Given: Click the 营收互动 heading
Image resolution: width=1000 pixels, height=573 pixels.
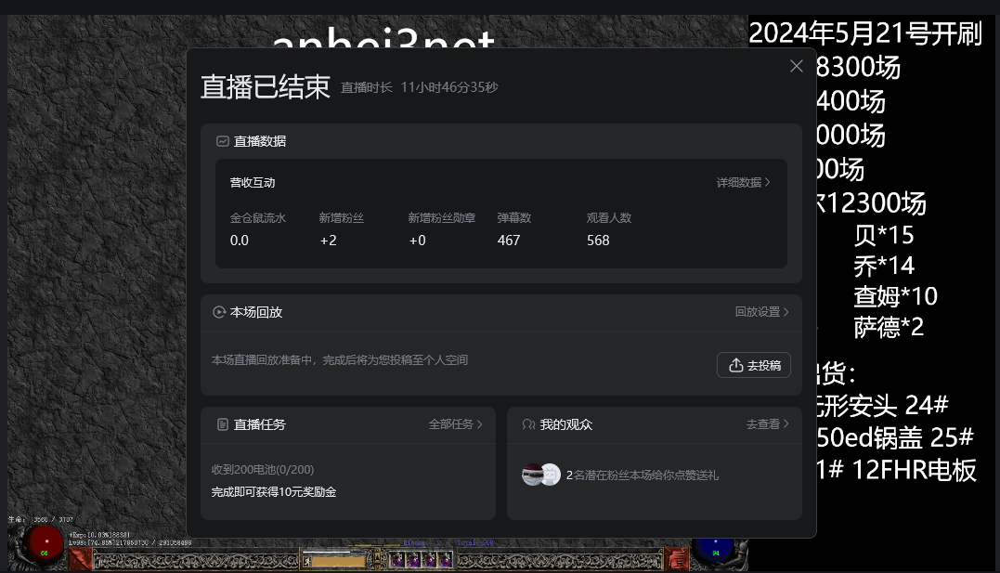Looking at the screenshot, I should 253,183.
